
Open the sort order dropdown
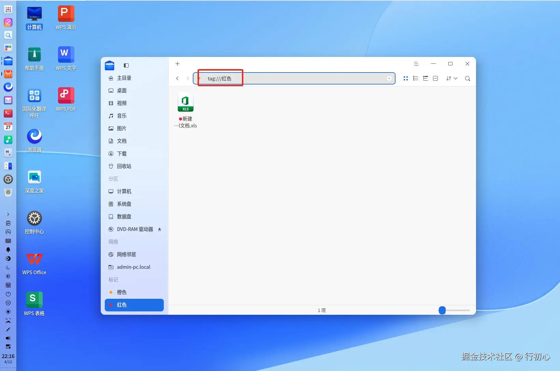point(451,78)
